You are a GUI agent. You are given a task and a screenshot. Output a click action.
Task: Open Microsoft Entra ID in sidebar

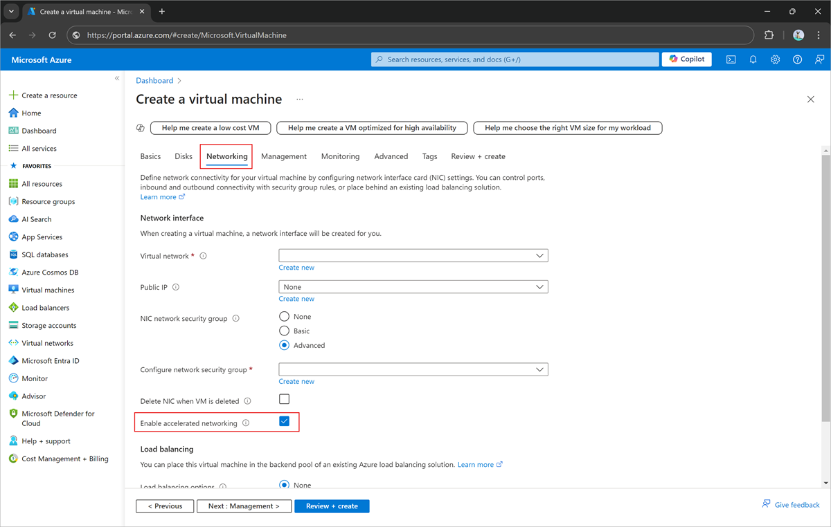50,361
